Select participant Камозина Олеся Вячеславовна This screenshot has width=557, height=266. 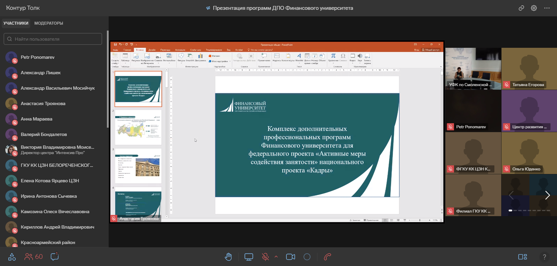pyautogui.click(x=53, y=212)
